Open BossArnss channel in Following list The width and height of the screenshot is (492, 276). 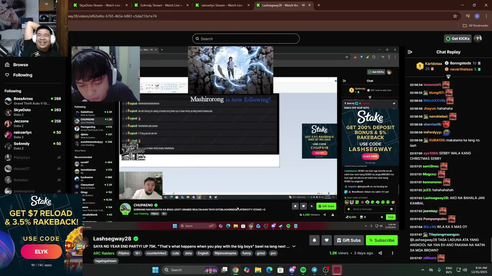pos(33,101)
